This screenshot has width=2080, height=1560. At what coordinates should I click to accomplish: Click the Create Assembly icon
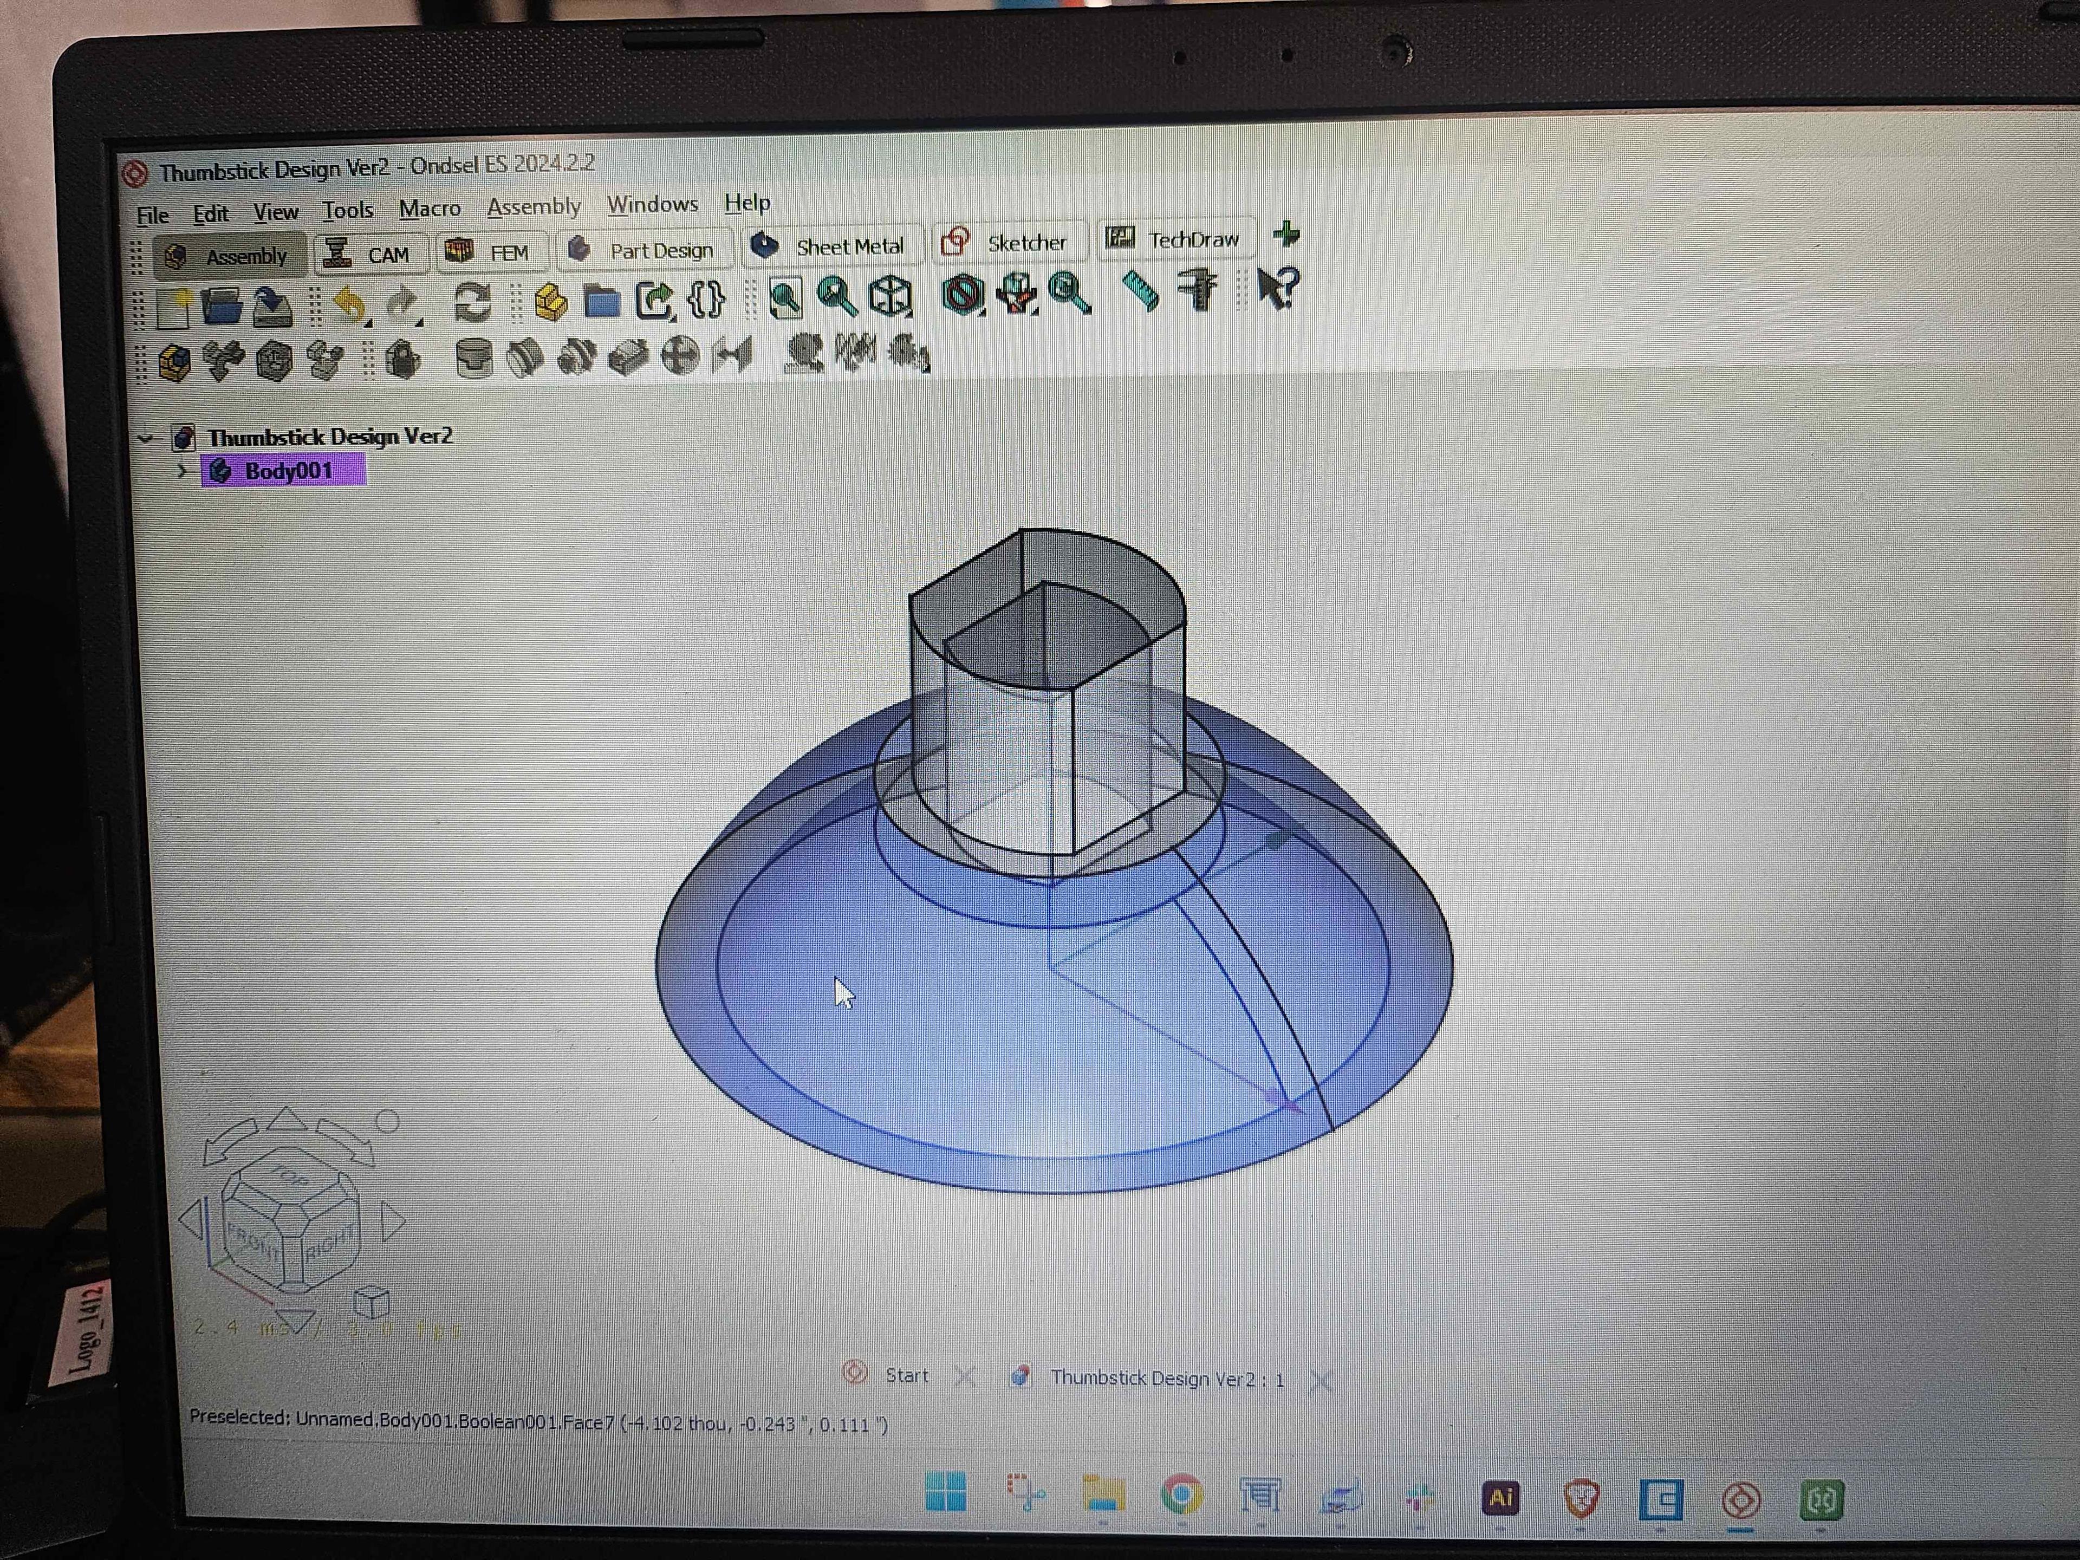pyautogui.click(x=175, y=363)
